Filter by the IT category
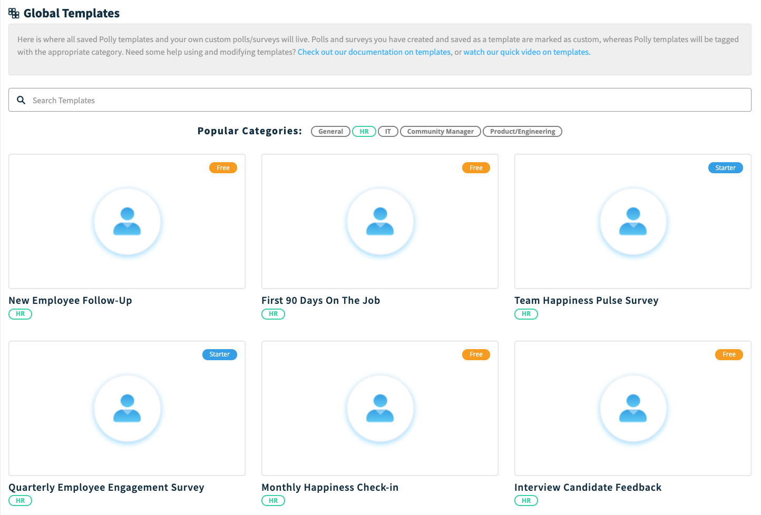 pyautogui.click(x=388, y=132)
